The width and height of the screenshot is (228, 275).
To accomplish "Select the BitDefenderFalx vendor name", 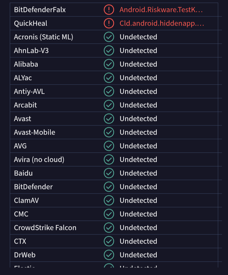I will pyautogui.click(x=40, y=10).
